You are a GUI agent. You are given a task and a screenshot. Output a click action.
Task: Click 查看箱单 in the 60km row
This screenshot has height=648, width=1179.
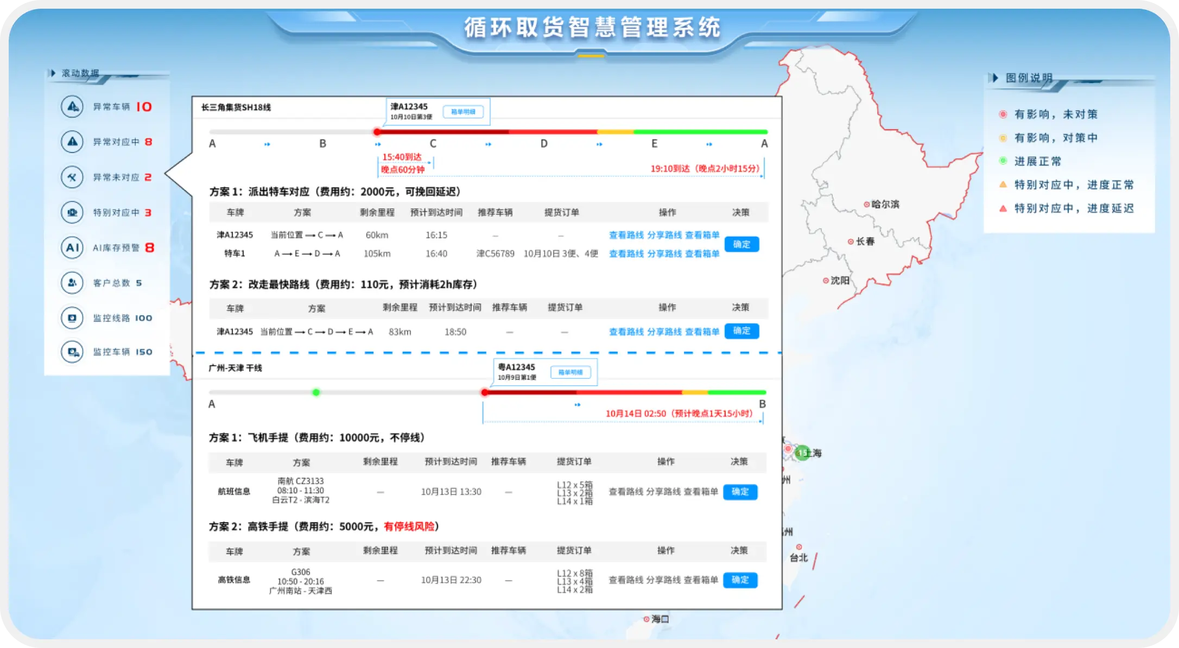[x=702, y=235]
